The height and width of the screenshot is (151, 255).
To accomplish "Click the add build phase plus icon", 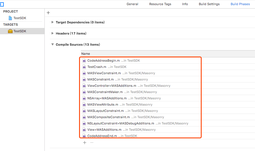I will (48, 13).
